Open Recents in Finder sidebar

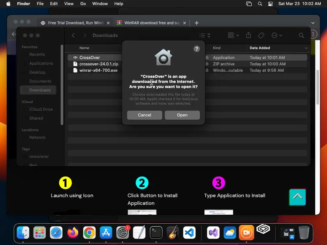pos(37,54)
